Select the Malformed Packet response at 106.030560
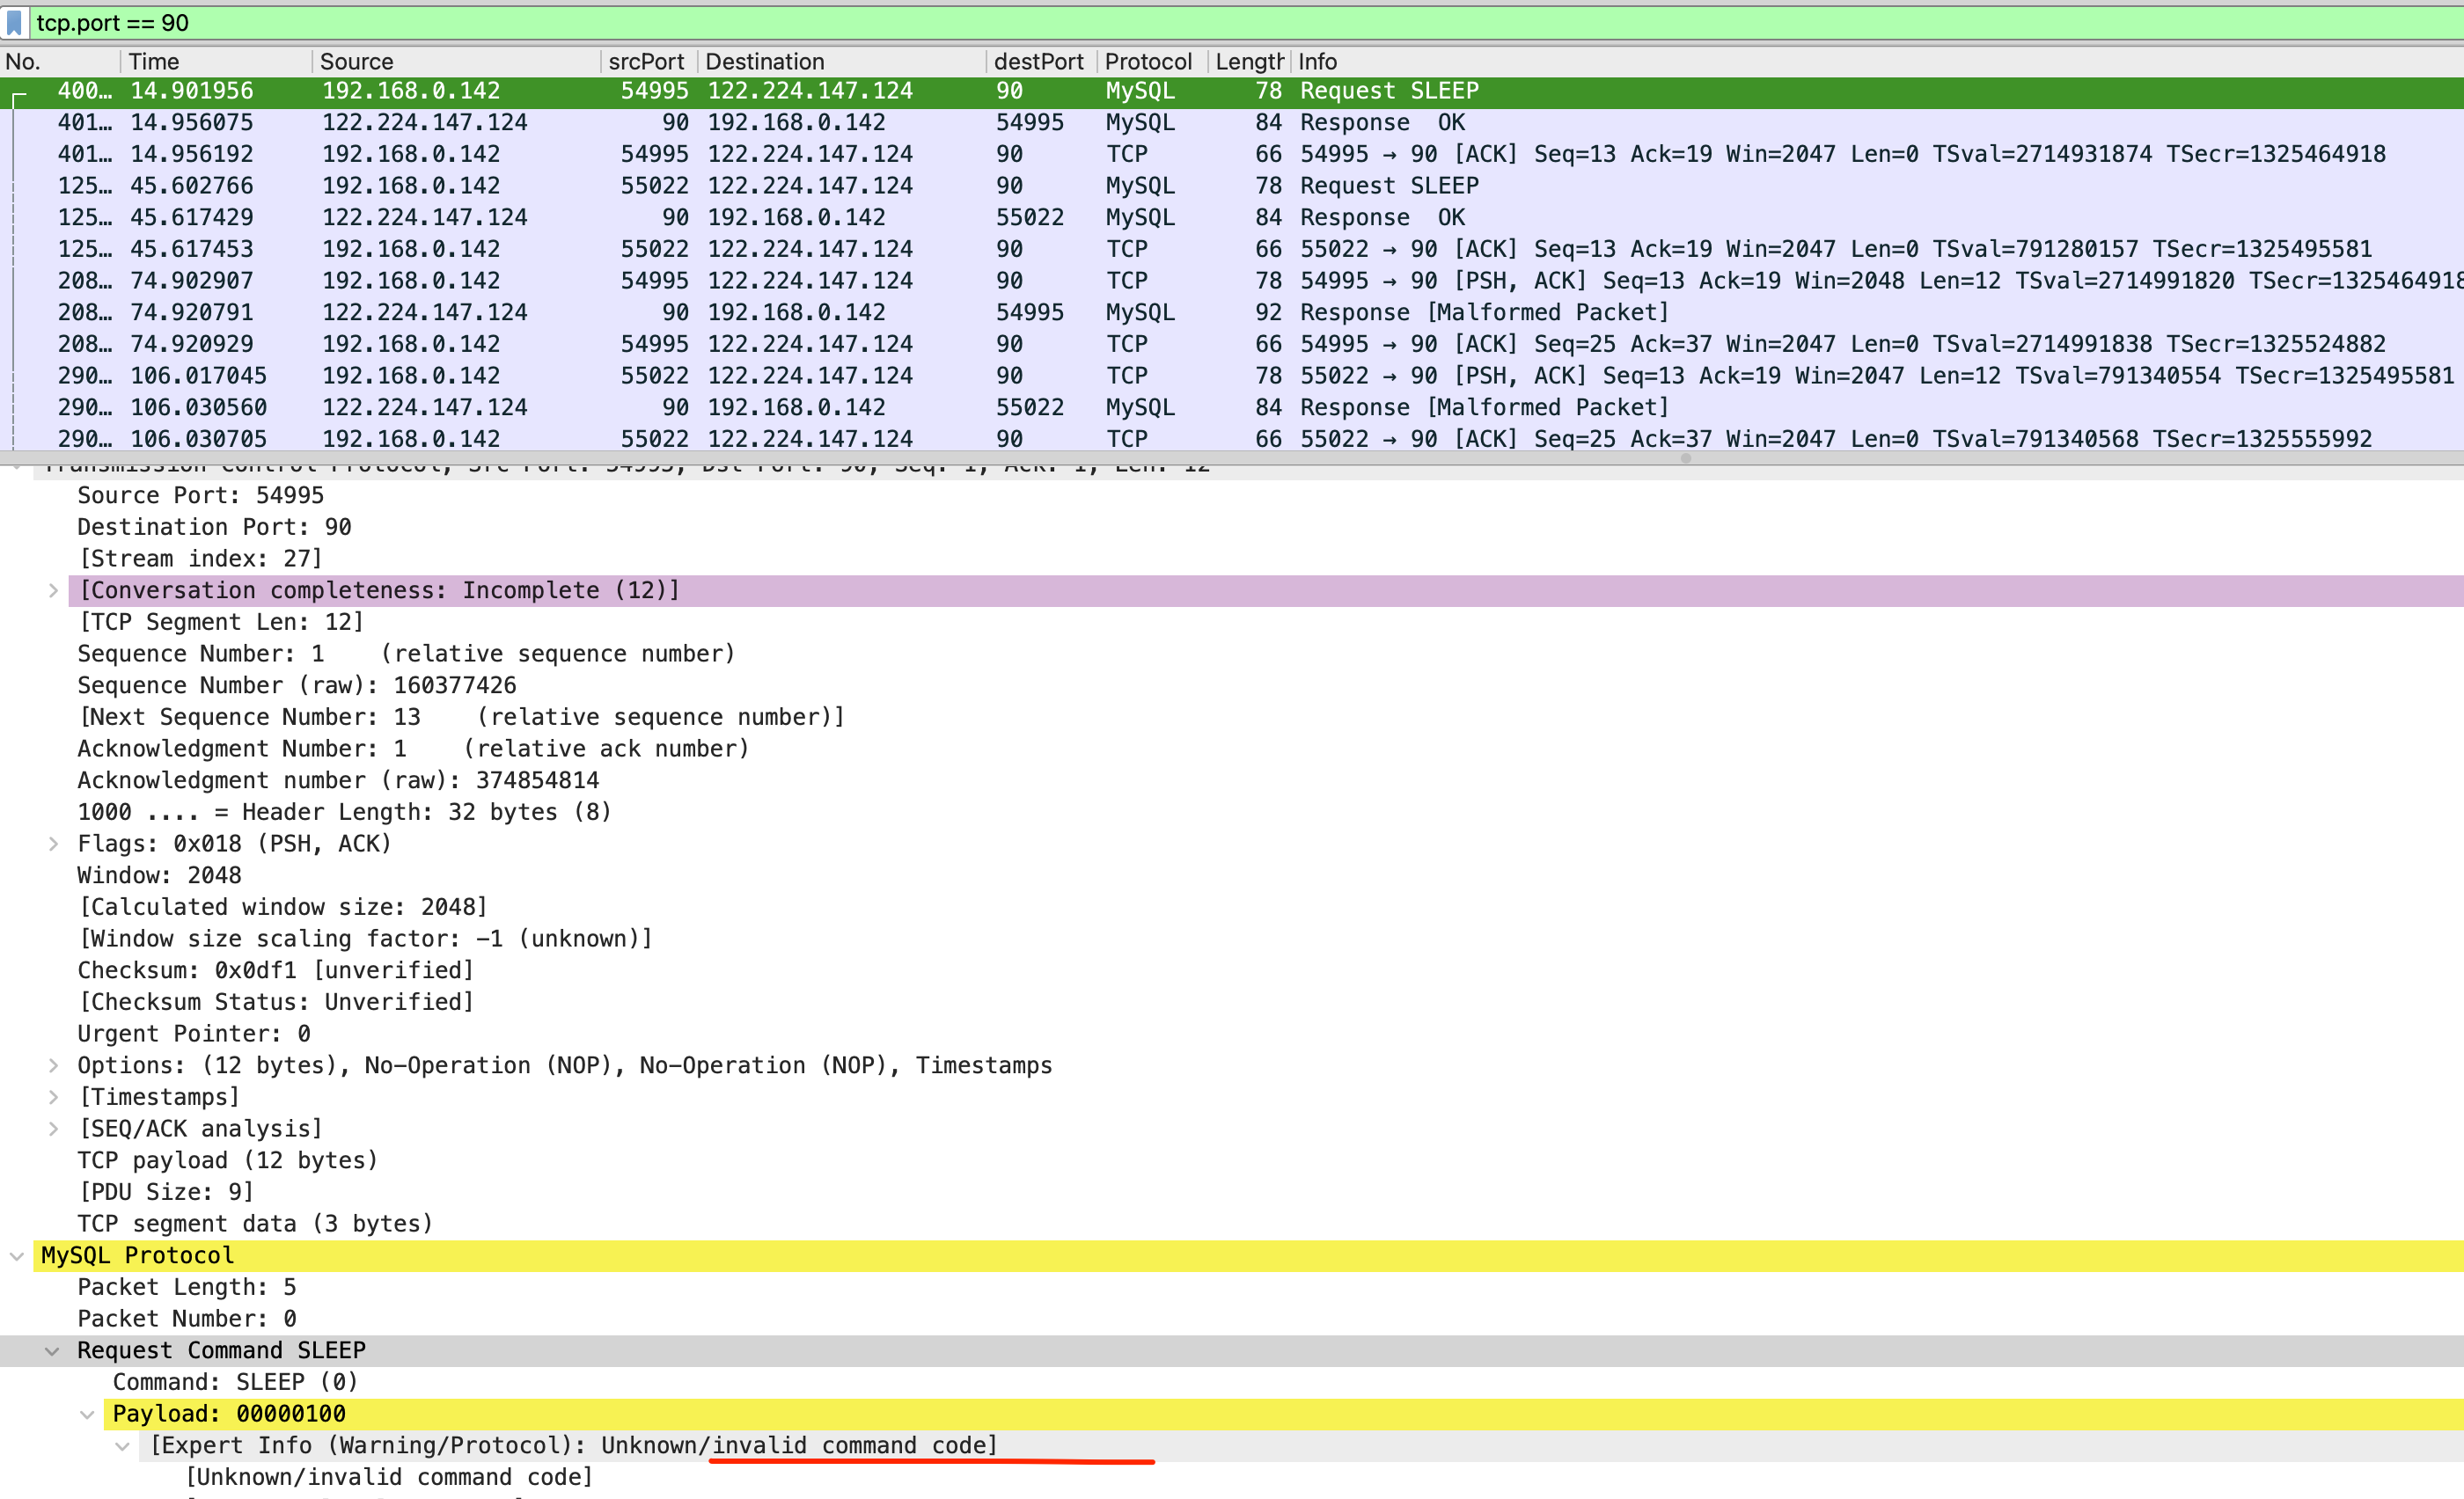Screen dimensions: 2464x1499 pyautogui.click(x=1232, y=407)
